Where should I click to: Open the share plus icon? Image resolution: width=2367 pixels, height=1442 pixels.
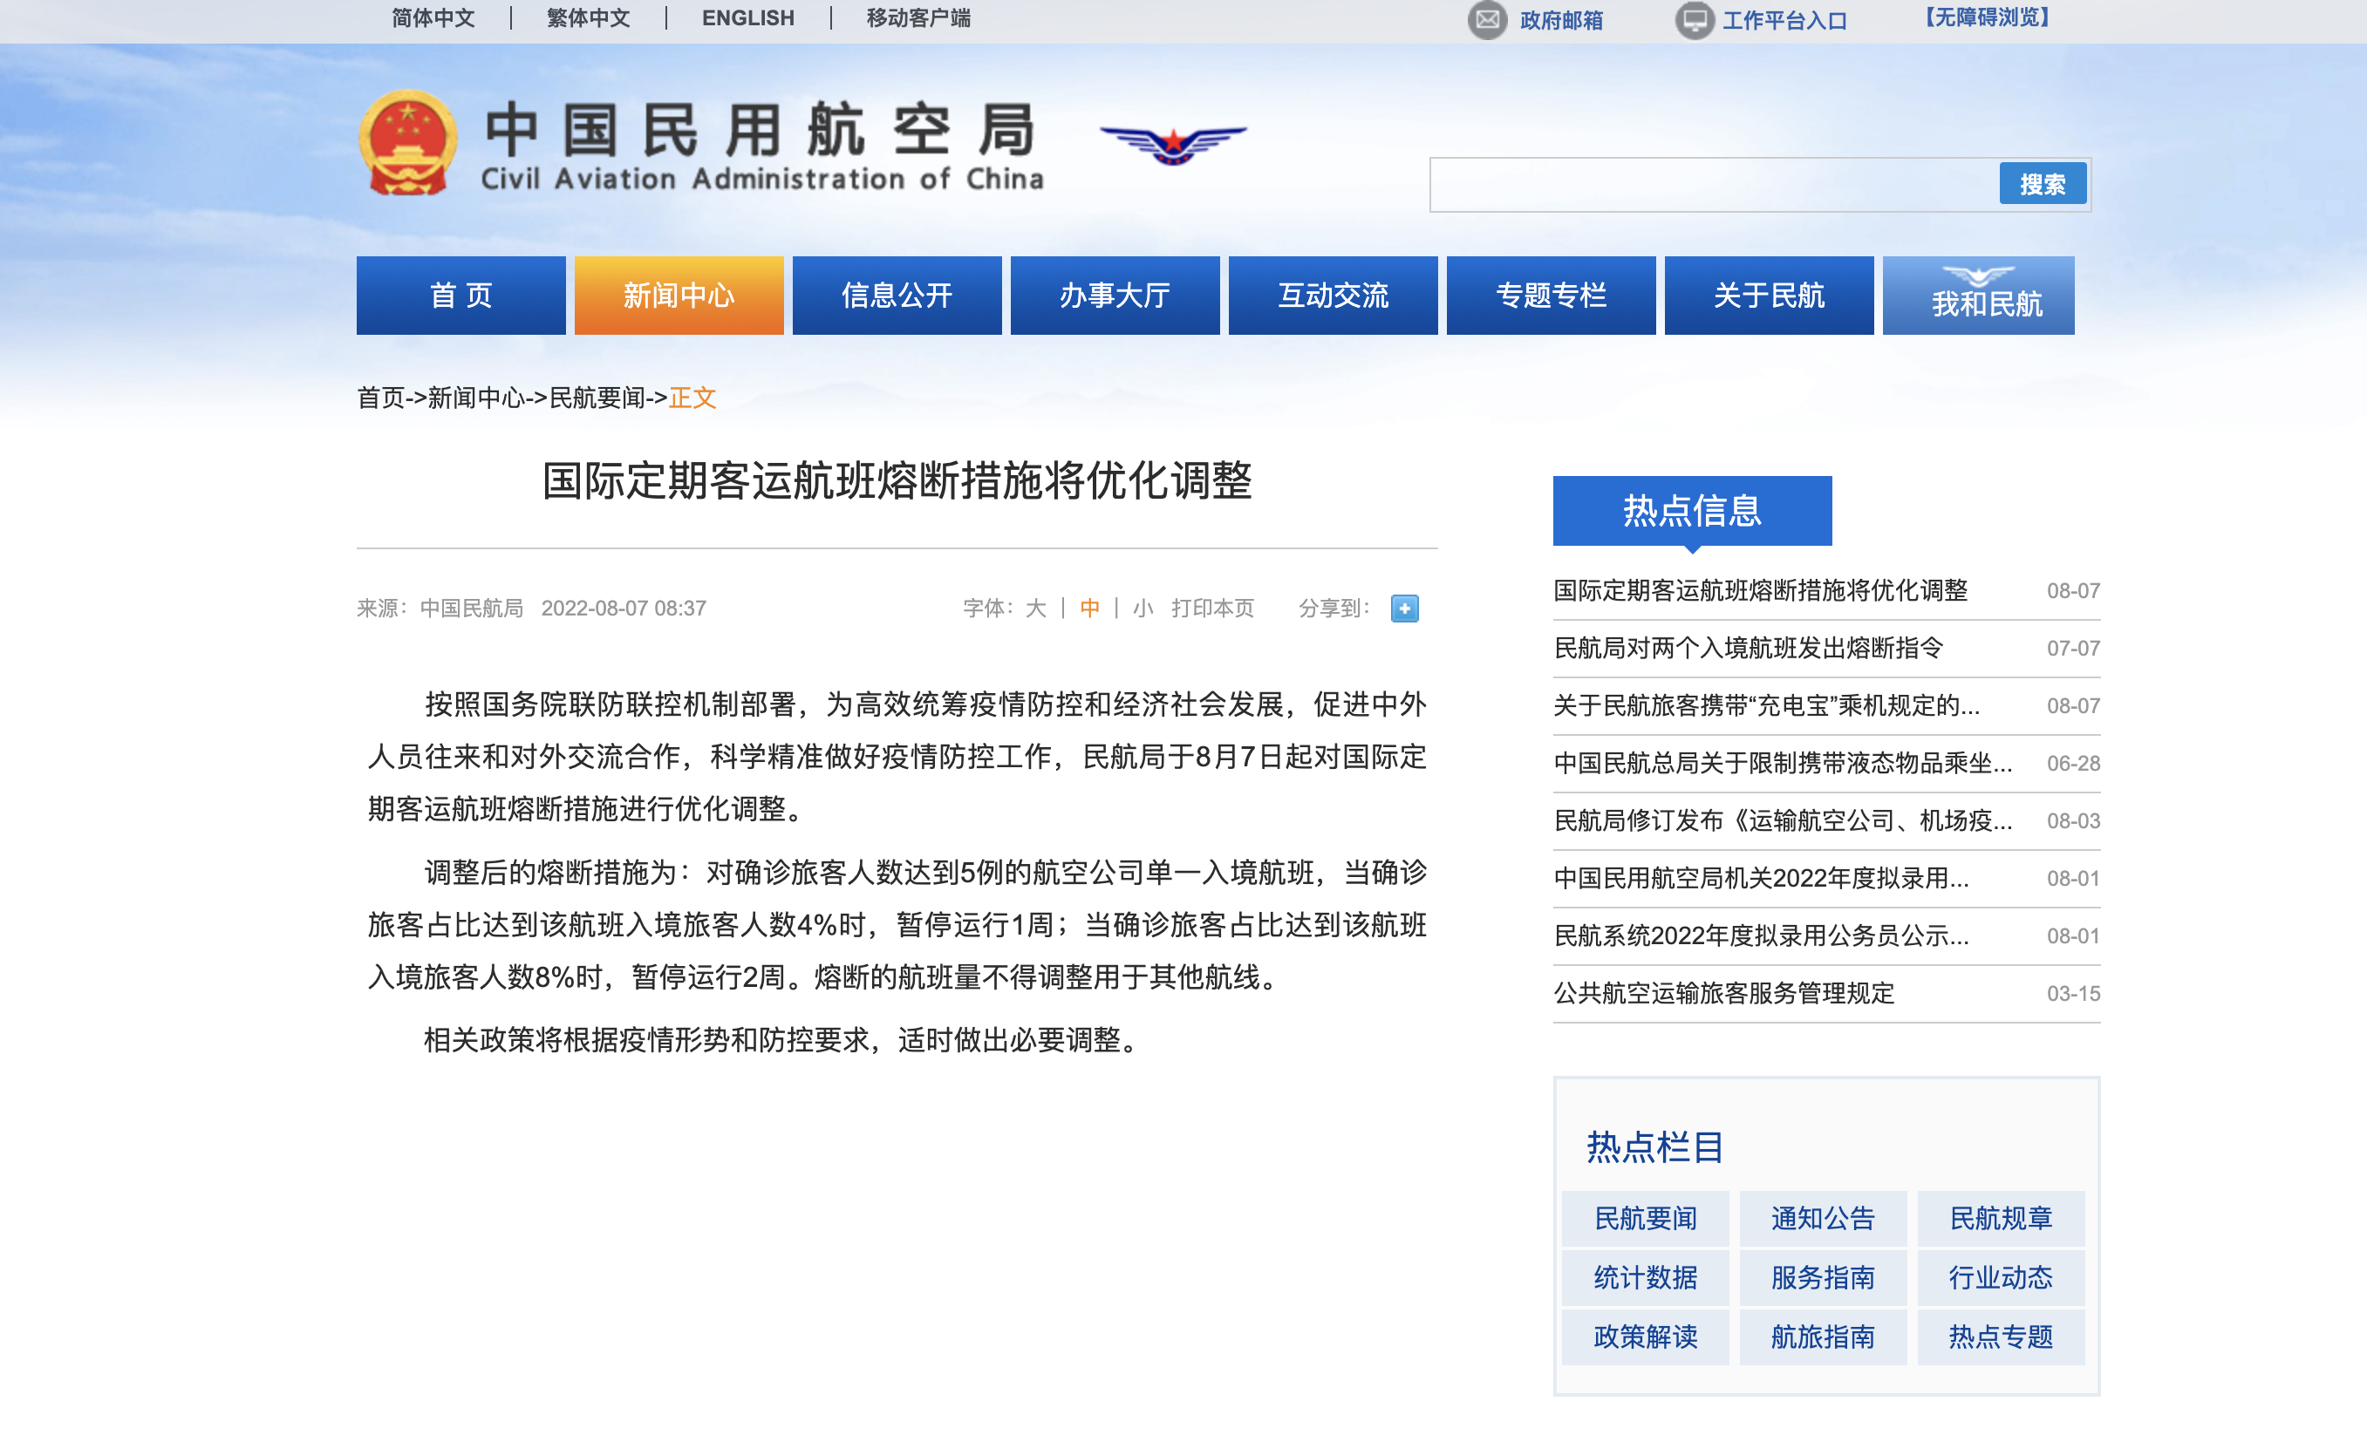[1403, 608]
